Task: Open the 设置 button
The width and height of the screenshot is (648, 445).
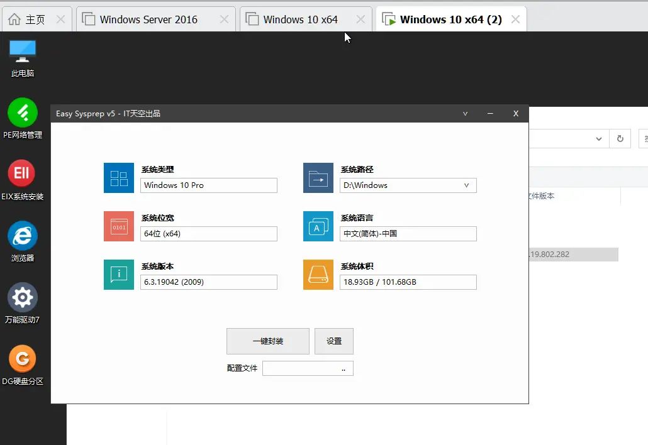Action: coord(334,341)
